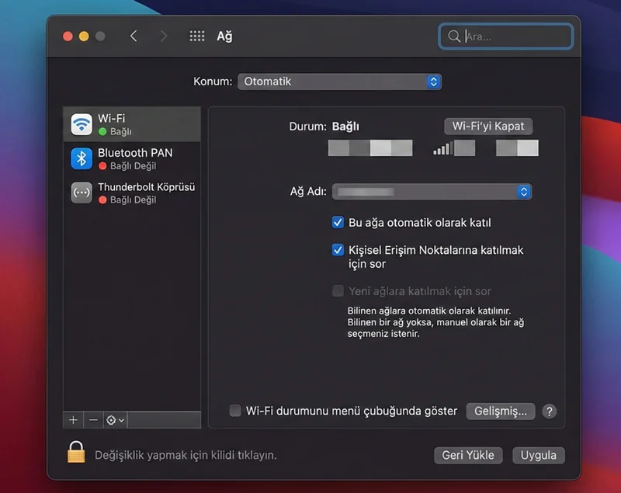Screen dimensions: 621x493
Task: Open the Konum dropdown set to Otomatik
Action: click(339, 82)
